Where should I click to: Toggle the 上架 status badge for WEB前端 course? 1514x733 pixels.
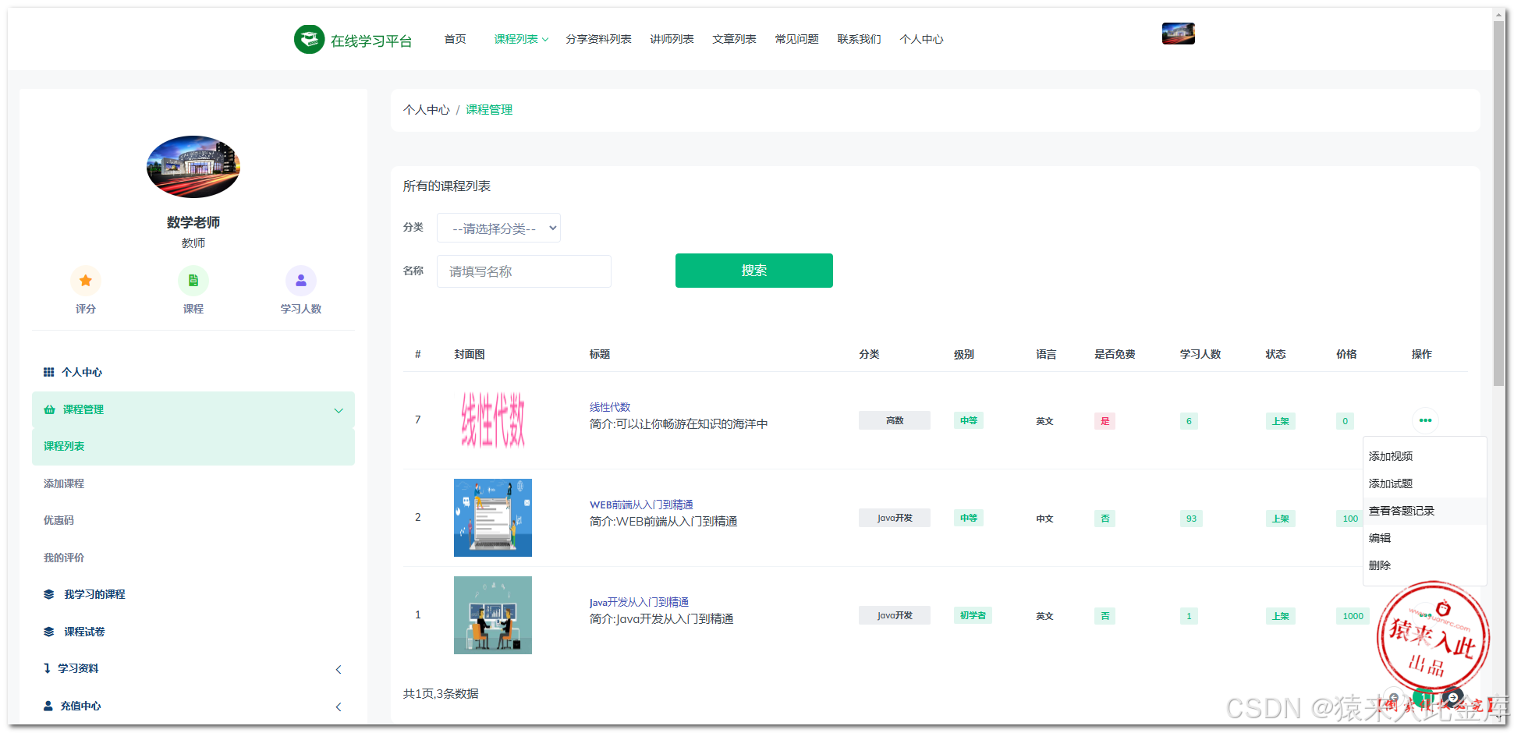click(x=1280, y=518)
